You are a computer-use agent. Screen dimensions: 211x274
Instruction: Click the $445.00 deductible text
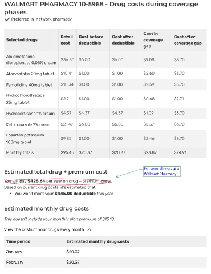tap(75, 194)
